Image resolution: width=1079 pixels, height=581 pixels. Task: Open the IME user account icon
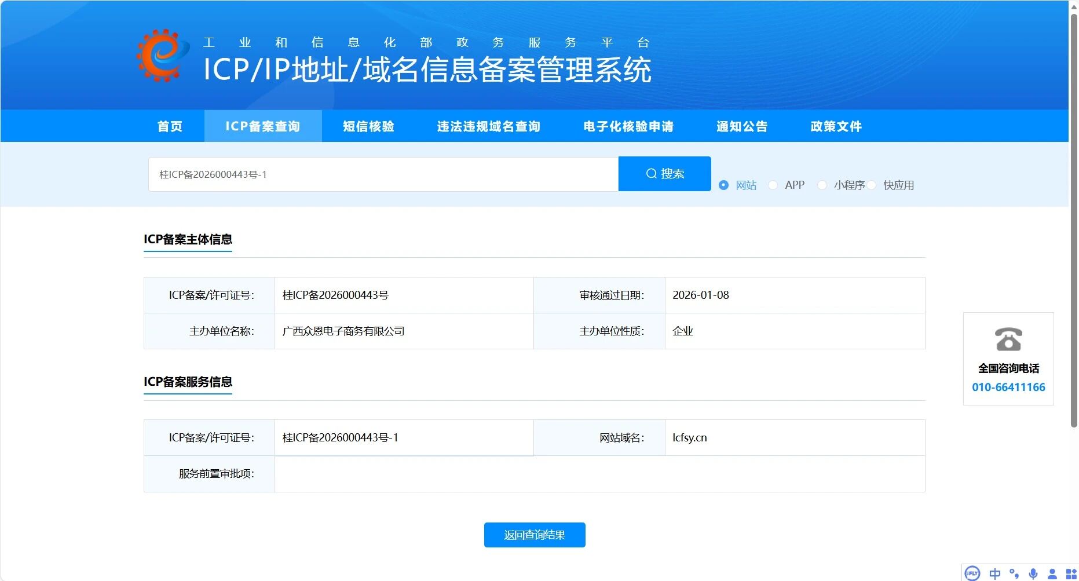[1052, 573]
